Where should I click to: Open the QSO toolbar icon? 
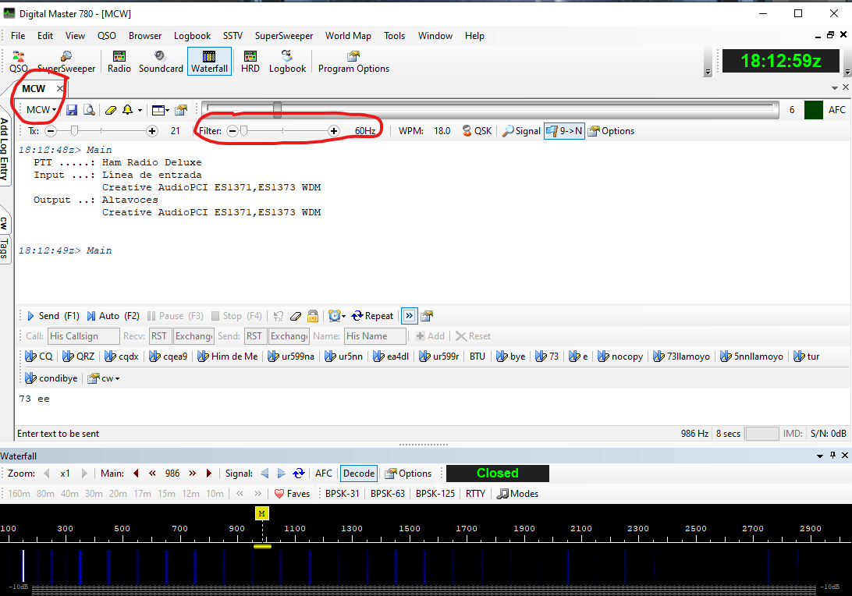(19, 62)
